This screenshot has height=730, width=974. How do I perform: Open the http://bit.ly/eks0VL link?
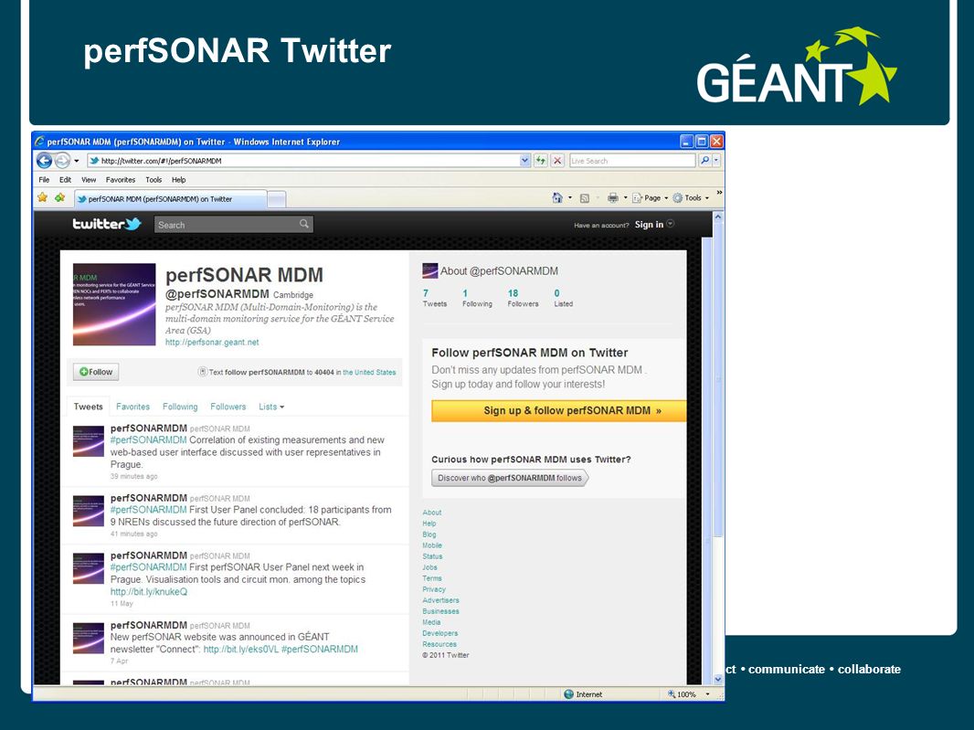pos(241,650)
